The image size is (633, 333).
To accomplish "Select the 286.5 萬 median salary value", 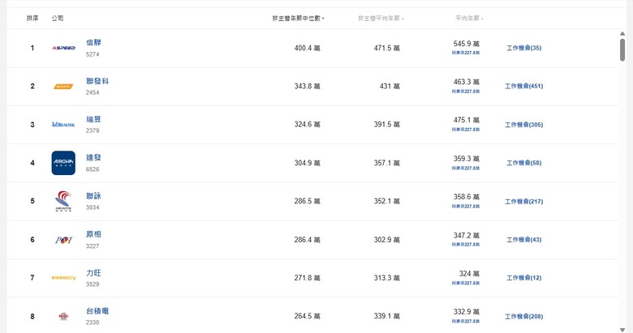I will (308, 201).
